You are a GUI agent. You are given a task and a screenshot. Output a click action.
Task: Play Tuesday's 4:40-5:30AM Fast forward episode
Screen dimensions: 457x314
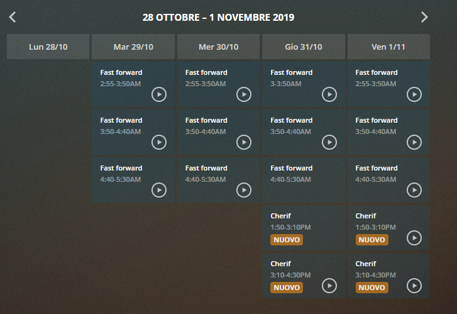(159, 190)
